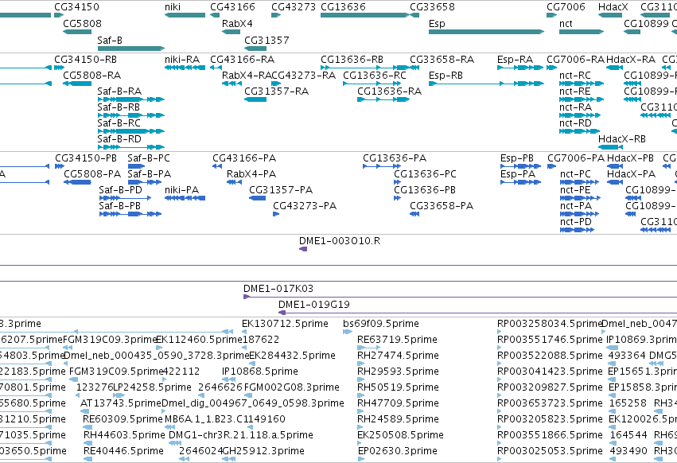The height and width of the screenshot is (463, 677).
Task: Click transcript Esp-RA label
Action: click(x=515, y=59)
